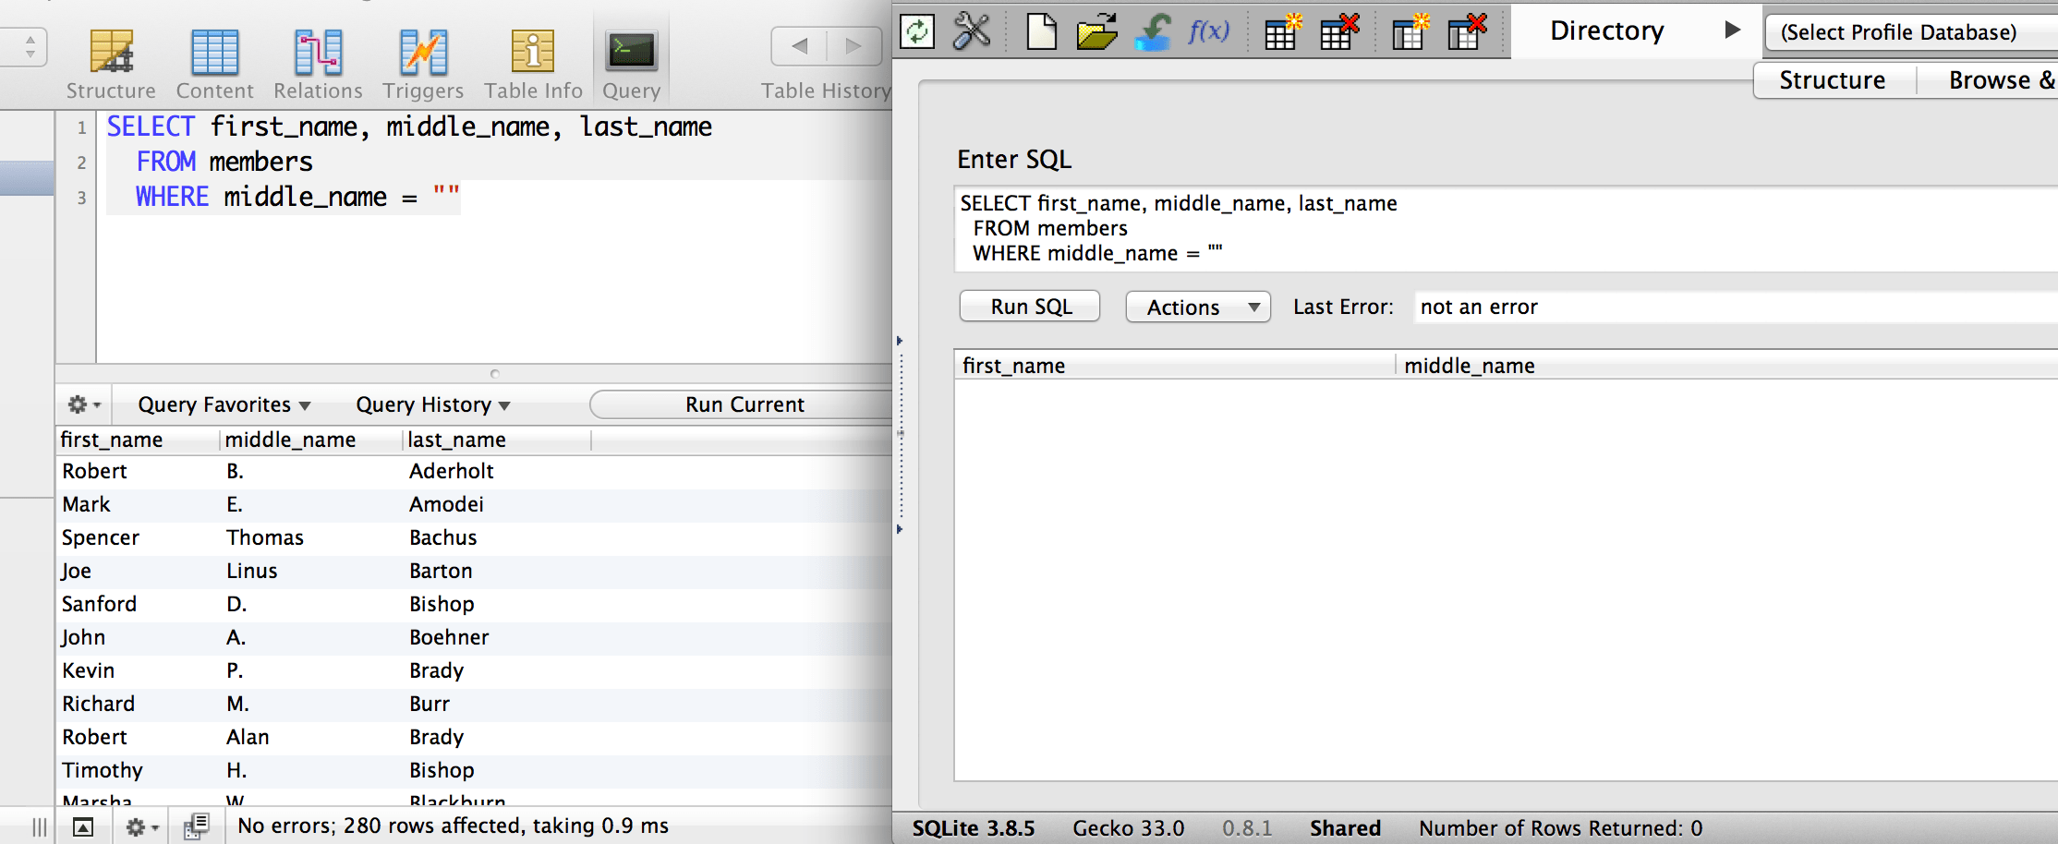Show the Table Info view
Screen dimensions: 2058x844
coord(533,63)
